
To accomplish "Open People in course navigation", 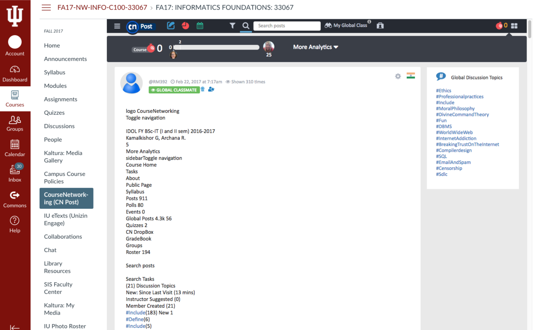I will [53, 140].
